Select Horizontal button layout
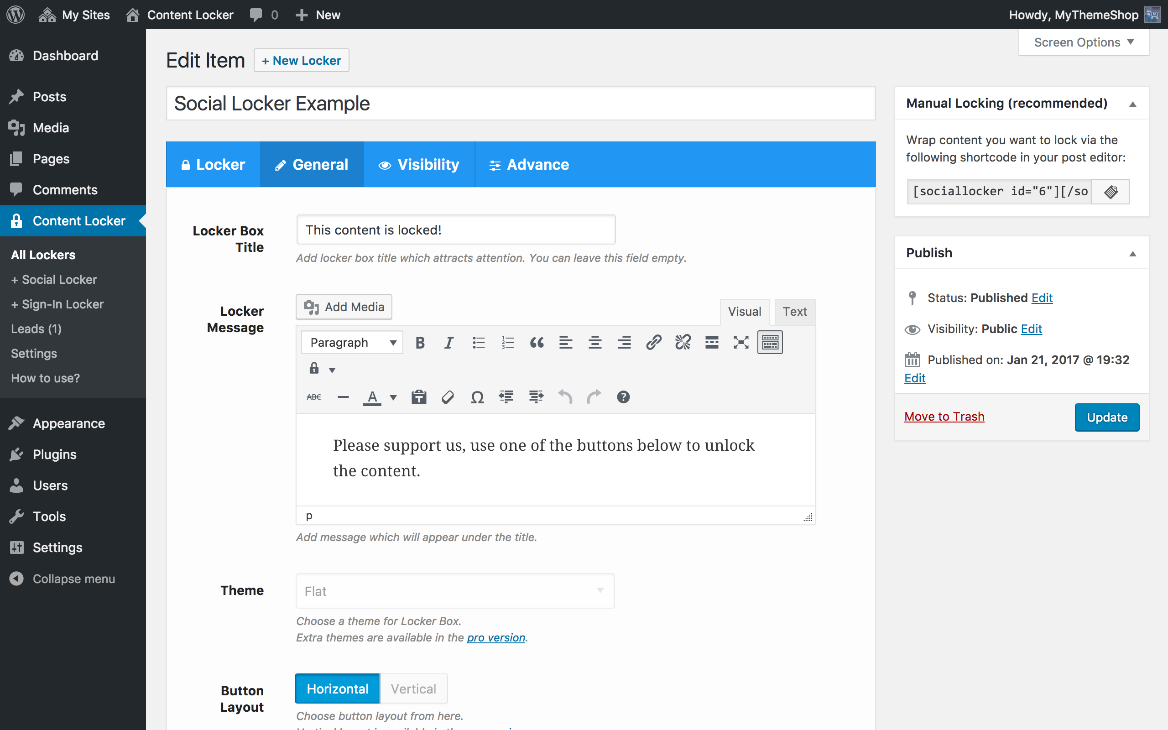Image resolution: width=1168 pixels, height=730 pixels. (337, 688)
